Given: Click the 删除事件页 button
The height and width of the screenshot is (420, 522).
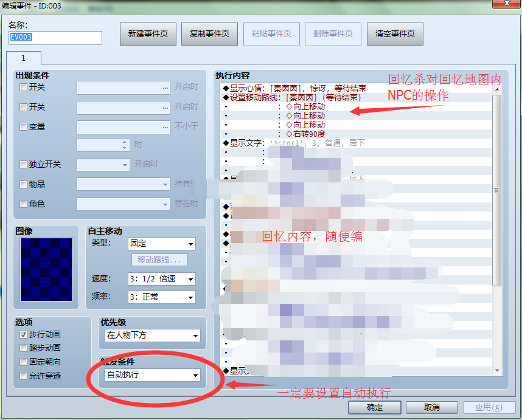Looking at the screenshot, I should 333,34.
